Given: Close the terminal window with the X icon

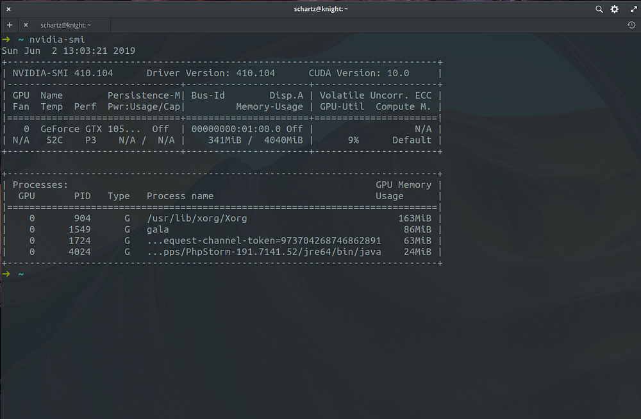Looking at the screenshot, I should pyautogui.click(x=8, y=9).
